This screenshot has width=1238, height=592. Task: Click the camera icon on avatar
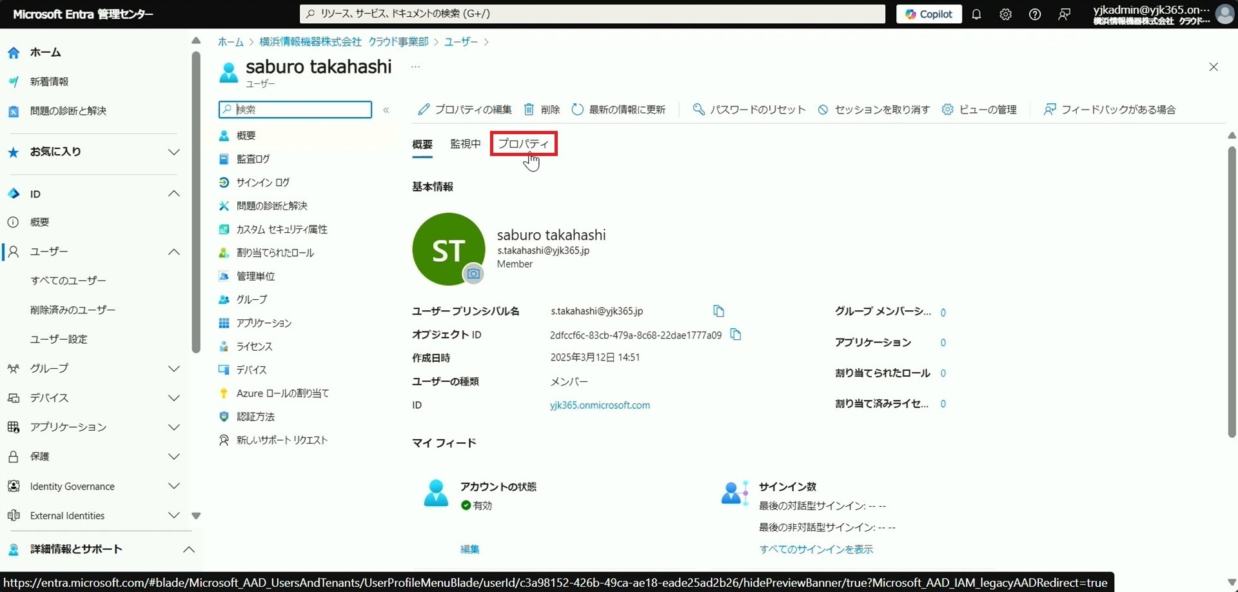[x=473, y=274]
